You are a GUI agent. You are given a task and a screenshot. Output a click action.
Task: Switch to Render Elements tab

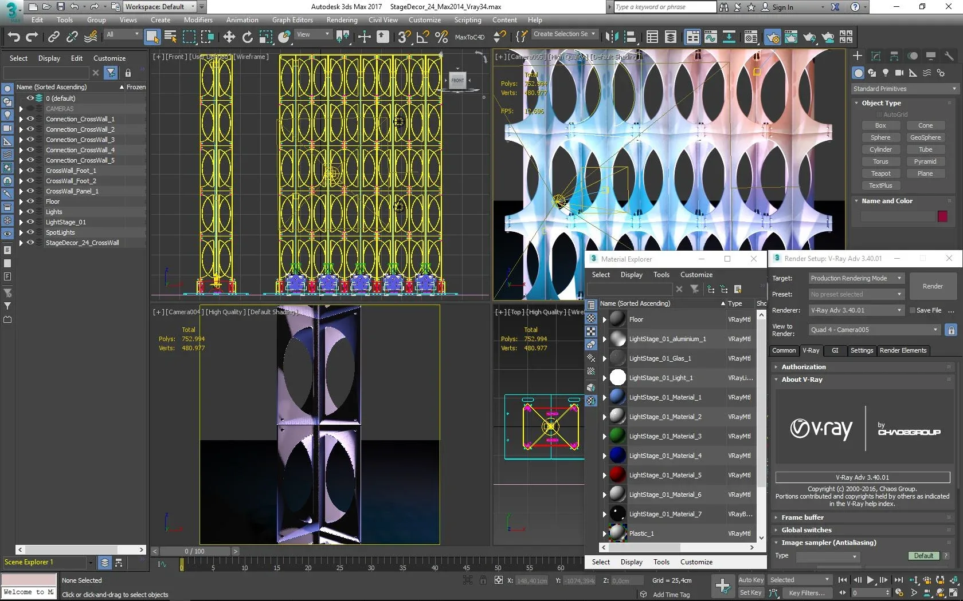point(903,350)
